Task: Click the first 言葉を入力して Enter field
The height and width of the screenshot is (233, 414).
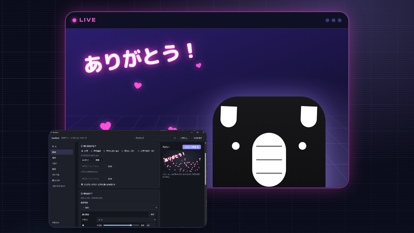Action: tap(93, 166)
